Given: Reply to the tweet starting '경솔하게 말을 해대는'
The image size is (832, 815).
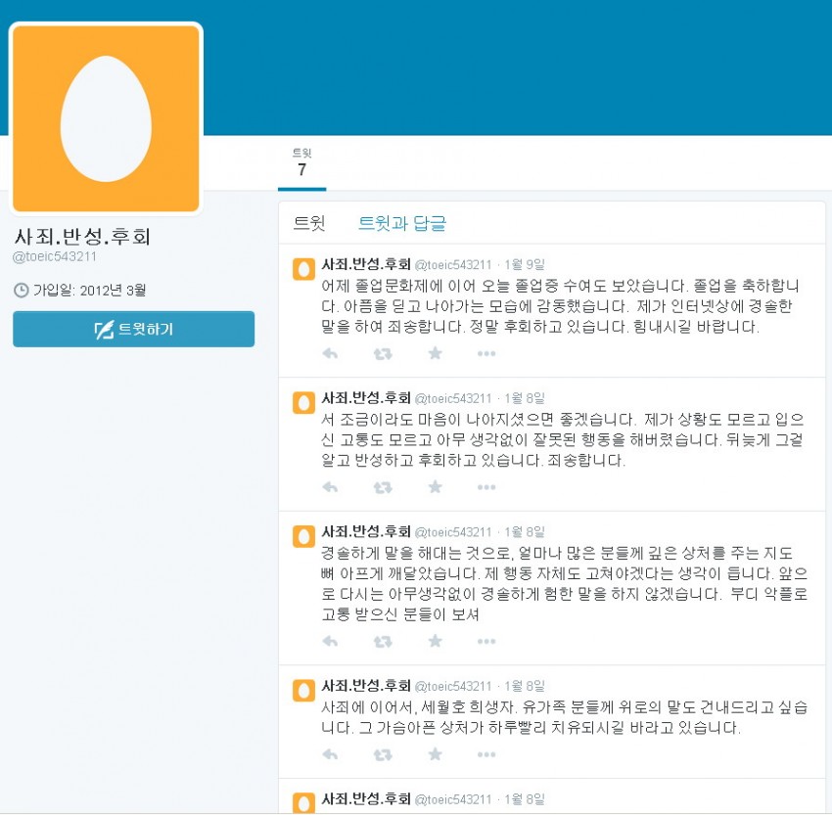Looking at the screenshot, I should click(330, 641).
